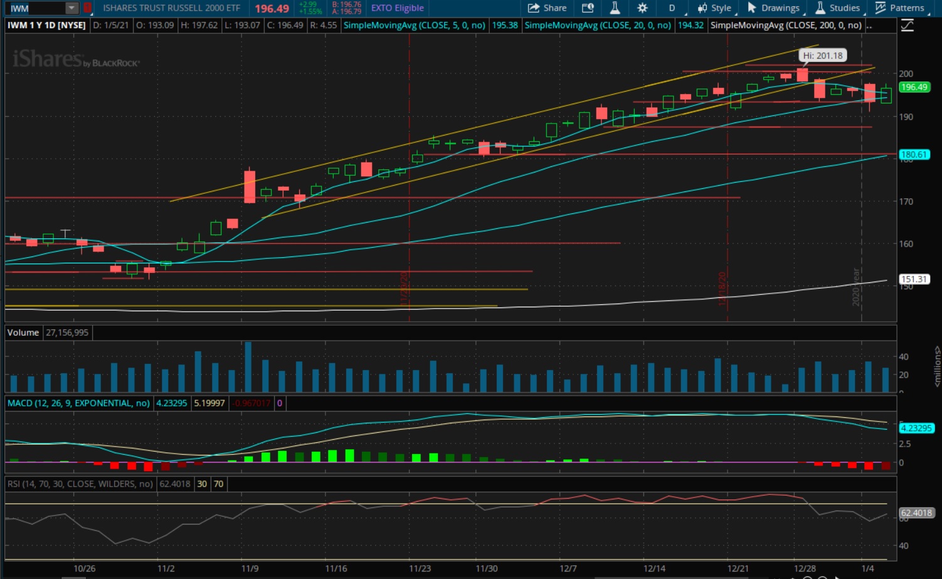
Task: Open the Drawings menu
Action: tap(773, 8)
